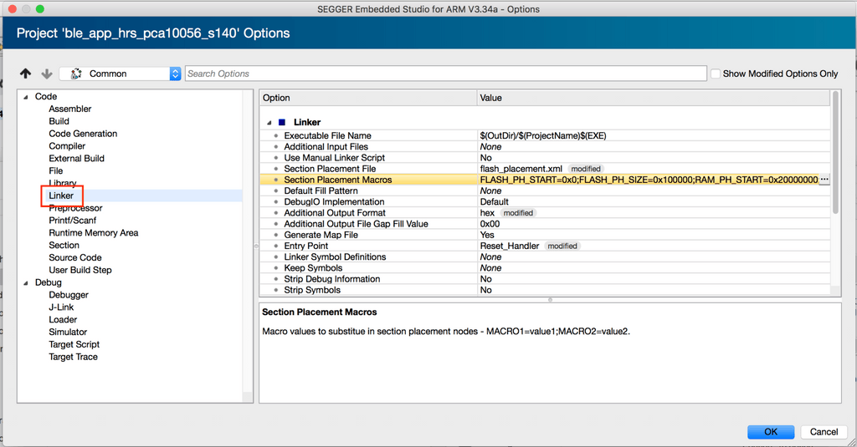The width and height of the screenshot is (857, 447).
Task: Select Section Placement Macros row
Action: tap(545, 180)
